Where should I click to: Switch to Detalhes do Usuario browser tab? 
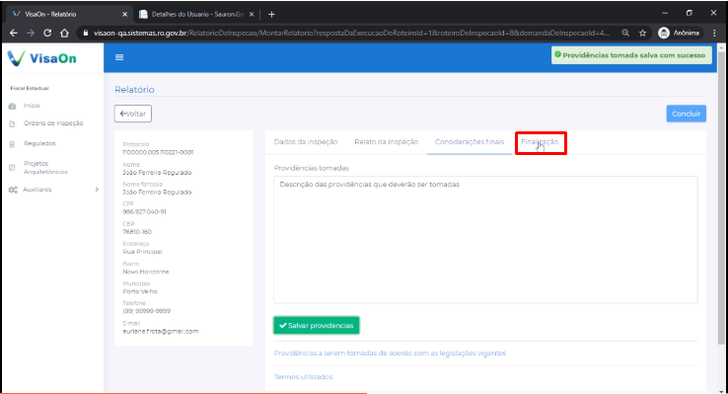pos(198,15)
